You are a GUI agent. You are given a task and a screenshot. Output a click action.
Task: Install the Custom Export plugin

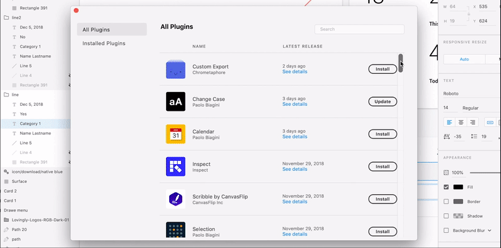[x=383, y=69]
